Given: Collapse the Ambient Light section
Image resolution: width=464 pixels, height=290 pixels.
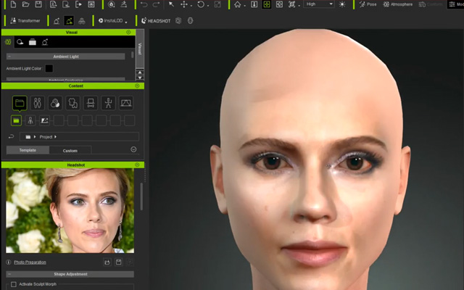Looking at the screenshot, I should pos(9,57).
